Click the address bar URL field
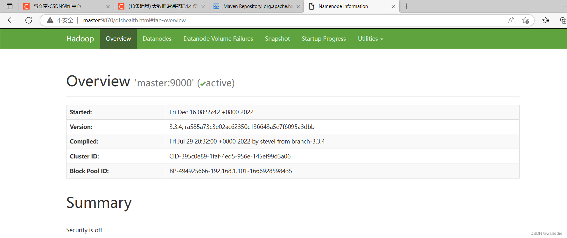This screenshot has height=238, width=567. (x=286, y=20)
